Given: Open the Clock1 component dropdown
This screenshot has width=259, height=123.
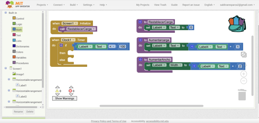Looking at the screenshot, I should 68,40.
